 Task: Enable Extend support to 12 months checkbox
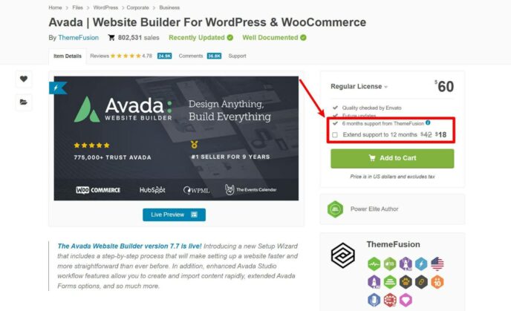(335, 135)
